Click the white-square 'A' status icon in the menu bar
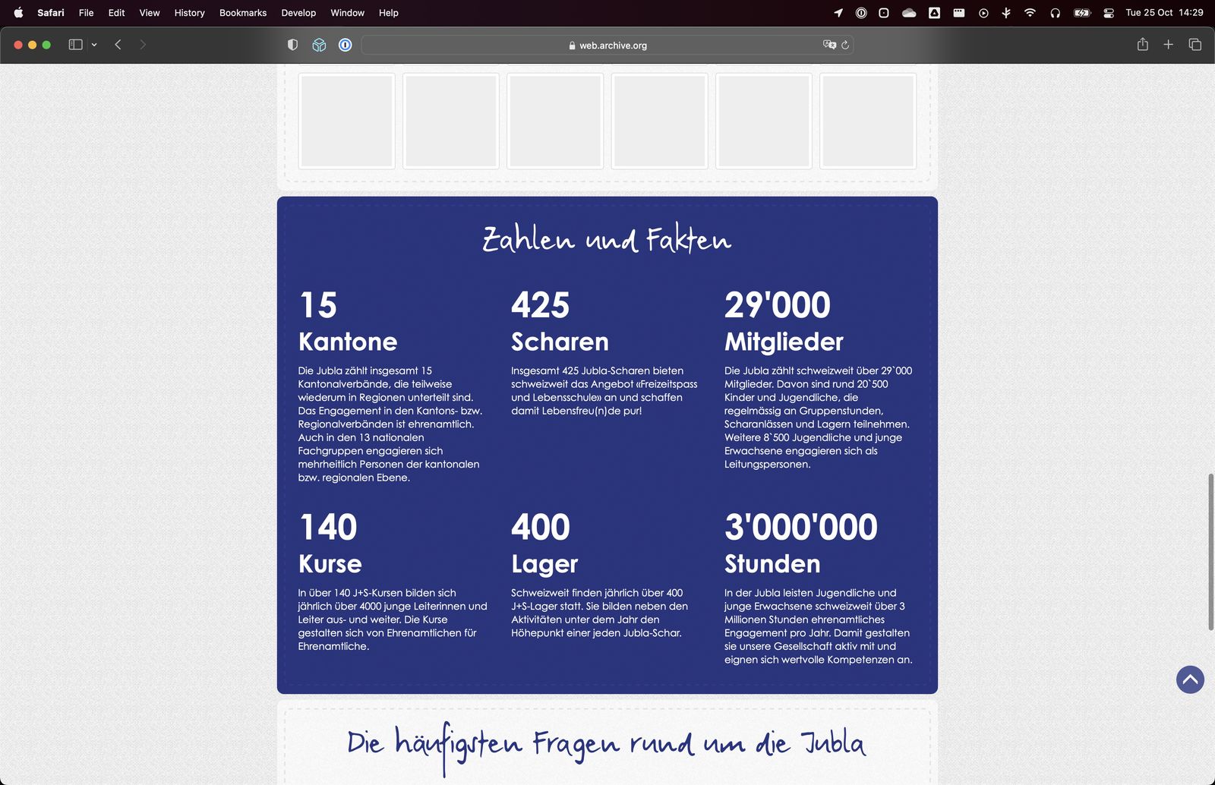The width and height of the screenshot is (1215, 785). point(934,12)
